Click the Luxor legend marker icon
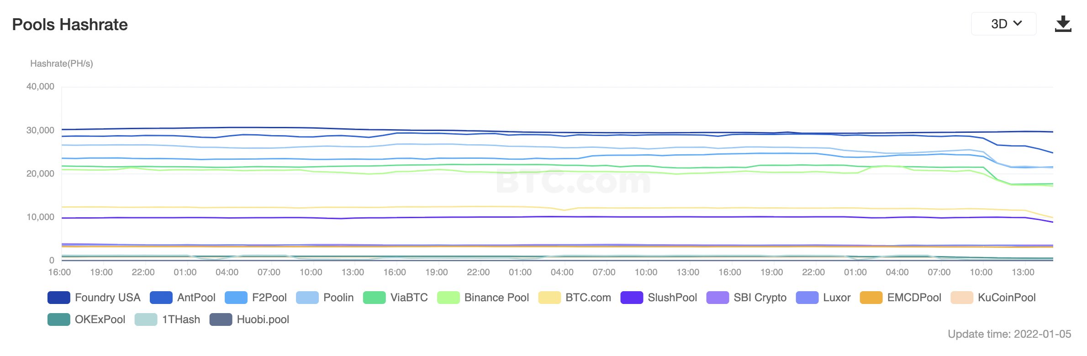The width and height of the screenshot is (1087, 356). tap(807, 298)
